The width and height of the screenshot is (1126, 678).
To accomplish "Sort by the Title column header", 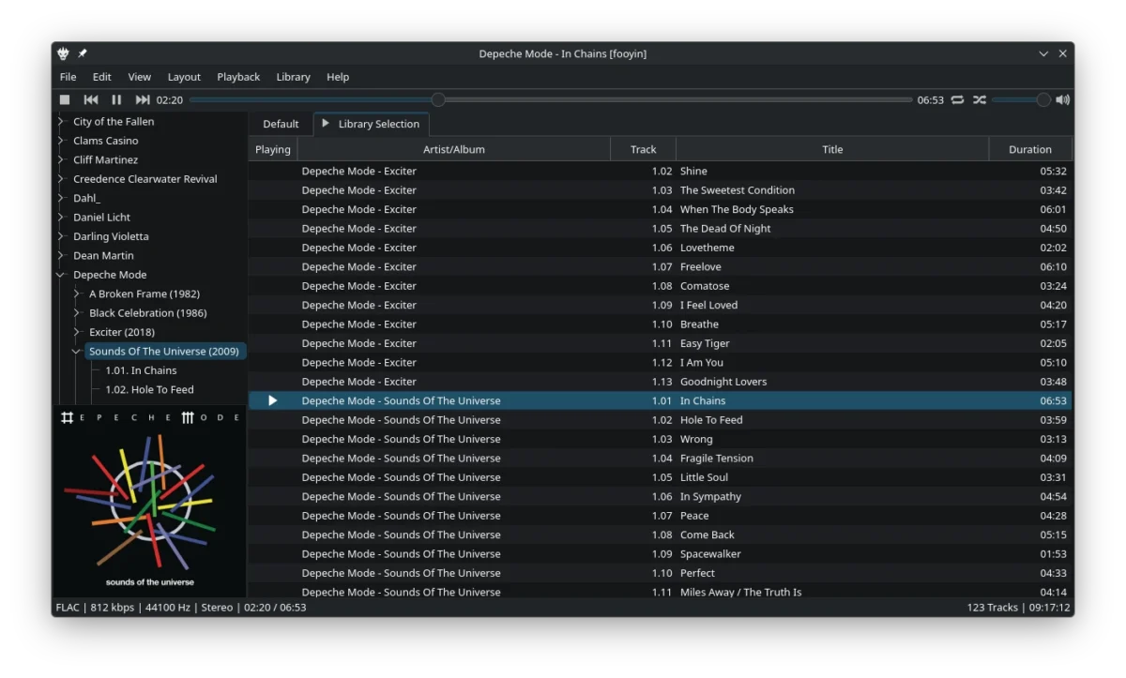I will point(832,149).
